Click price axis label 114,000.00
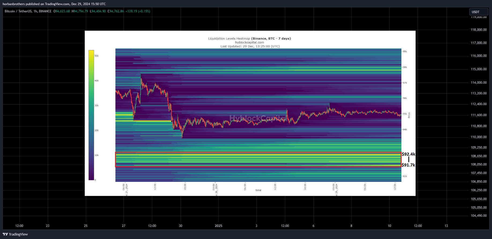The width and height of the screenshot is (492, 239). (479, 83)
